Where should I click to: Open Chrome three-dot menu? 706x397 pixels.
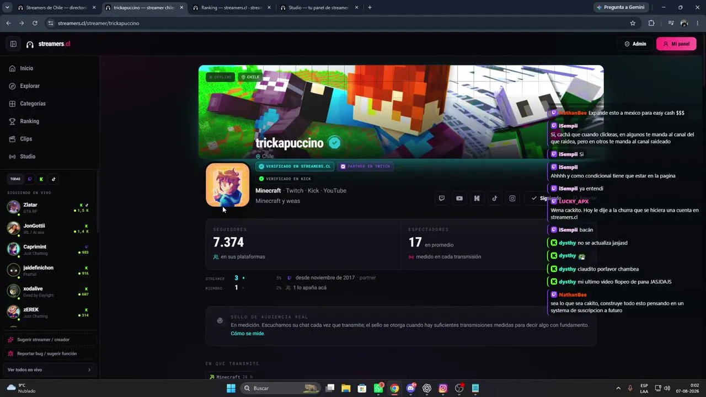tap(698, 23)
